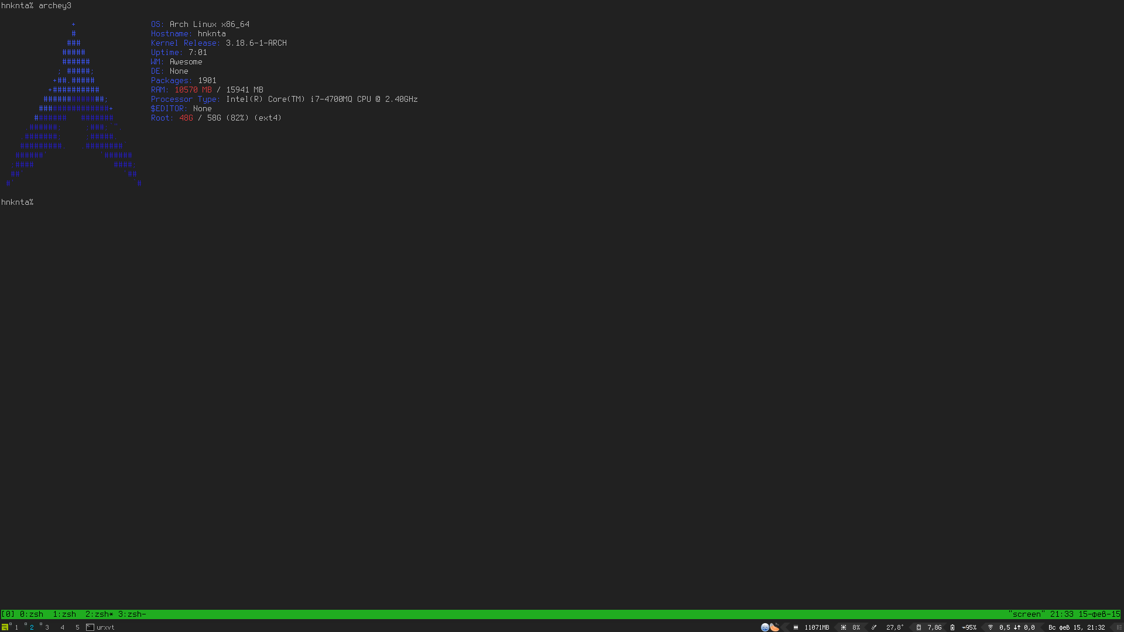
Task: Open the Awesome WM launcher icon
Action: click(x=5, y=627)
